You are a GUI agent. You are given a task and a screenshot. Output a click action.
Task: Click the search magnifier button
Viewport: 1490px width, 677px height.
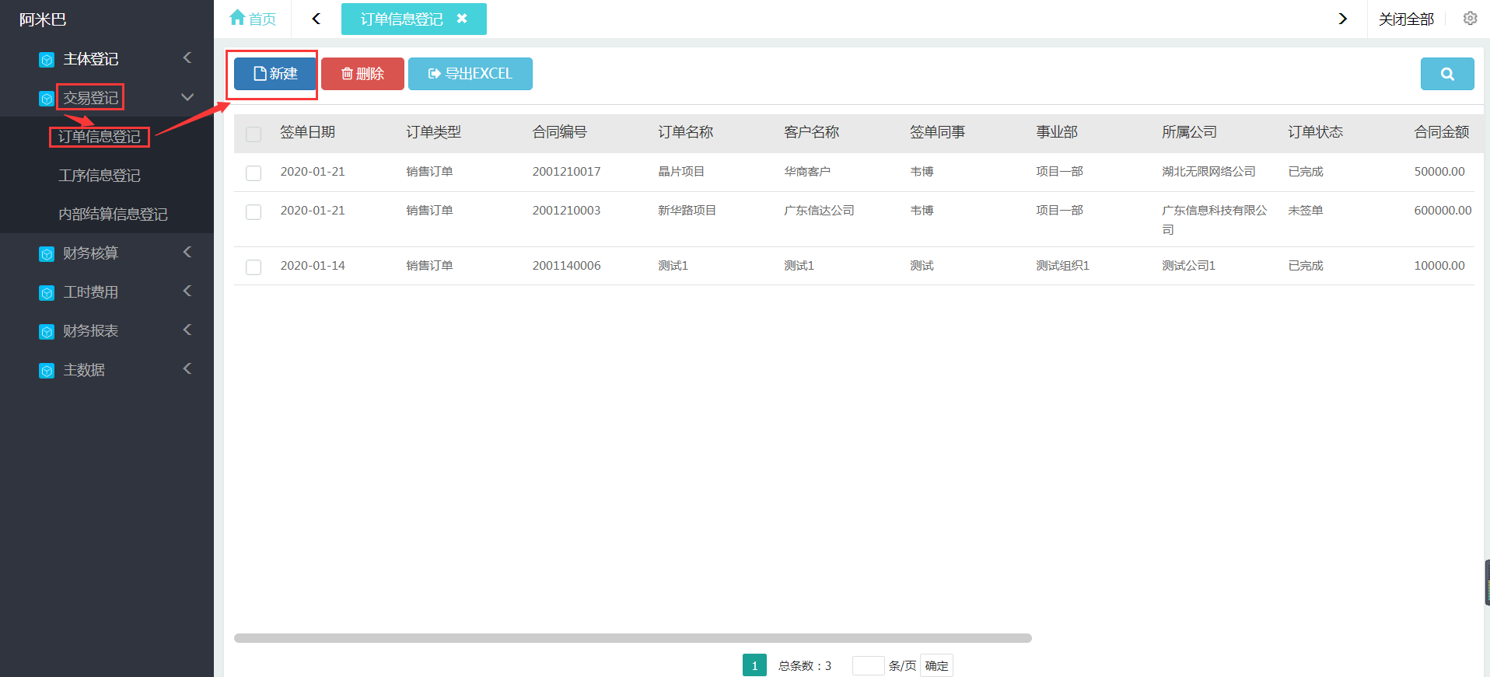click(1446, 74)
